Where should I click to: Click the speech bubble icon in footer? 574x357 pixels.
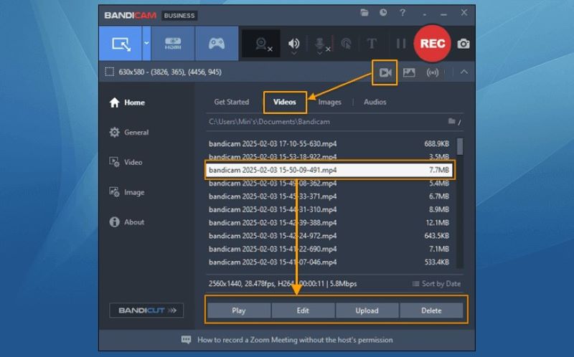coord(186,341)
